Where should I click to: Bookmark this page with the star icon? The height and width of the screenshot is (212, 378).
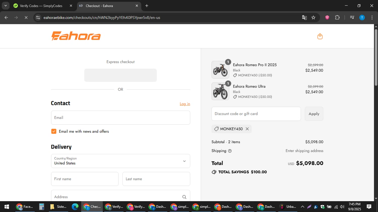pyautogui.click(x=313, y=18)
